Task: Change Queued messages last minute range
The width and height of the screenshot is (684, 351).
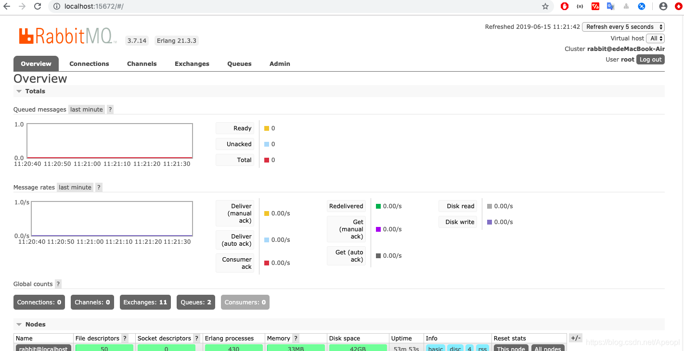Action: click(87, 110)
